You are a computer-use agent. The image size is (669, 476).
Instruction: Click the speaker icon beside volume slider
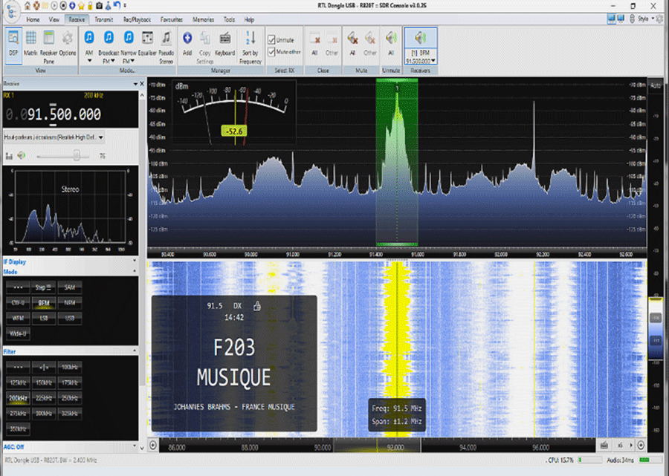pos(22,155)
